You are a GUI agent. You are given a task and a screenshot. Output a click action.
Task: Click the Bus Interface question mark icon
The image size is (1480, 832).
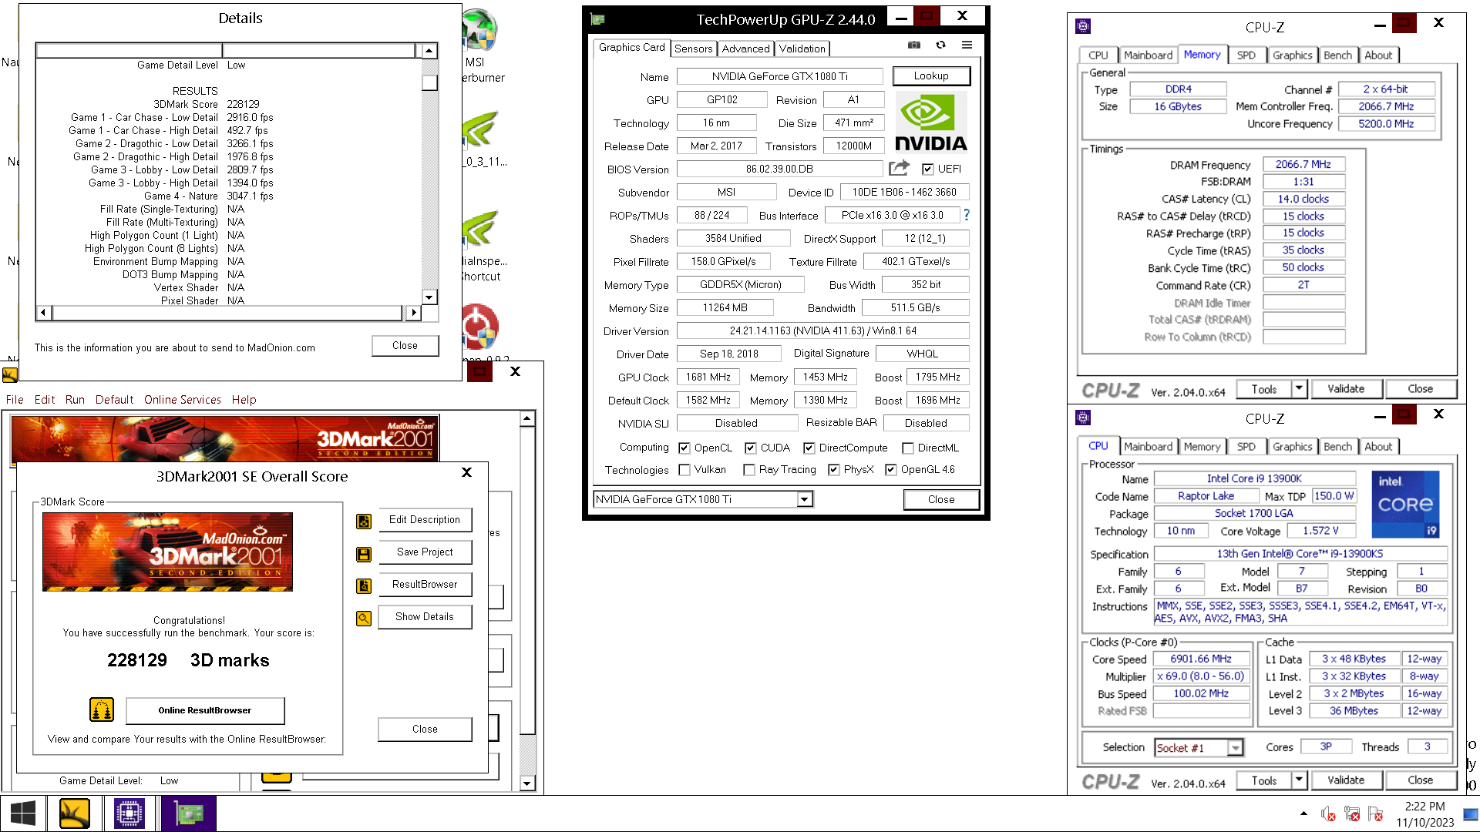pyautogui.click(x=966, y=215)
